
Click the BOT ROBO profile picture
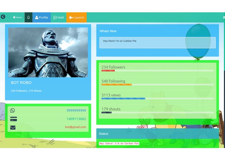(x=48, y=52)
